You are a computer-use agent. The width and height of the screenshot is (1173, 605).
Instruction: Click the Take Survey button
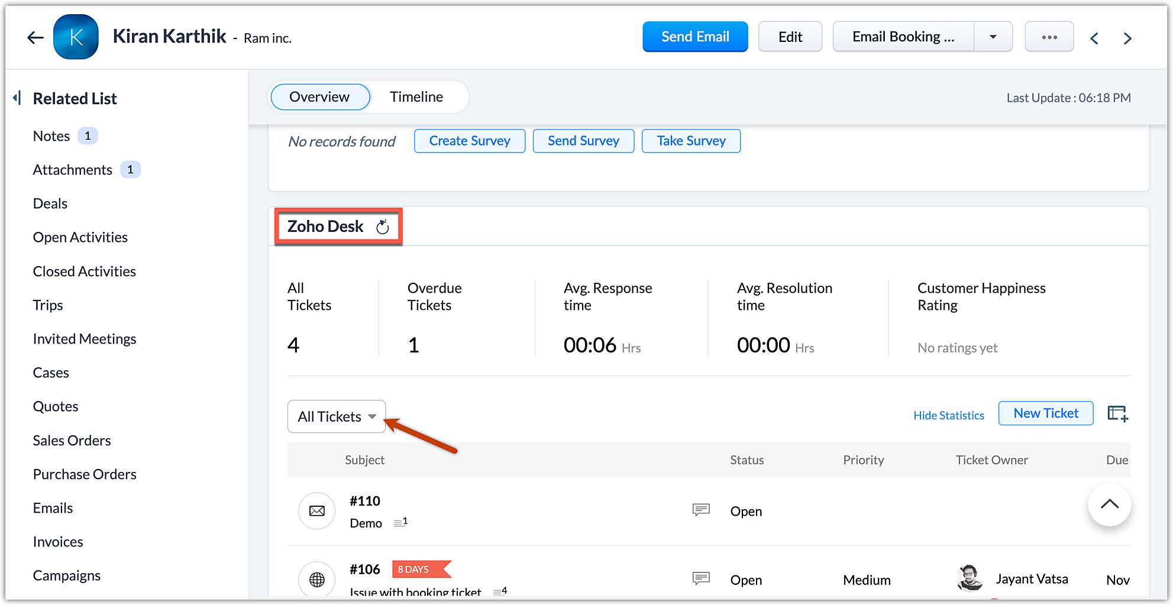point(691,141)
